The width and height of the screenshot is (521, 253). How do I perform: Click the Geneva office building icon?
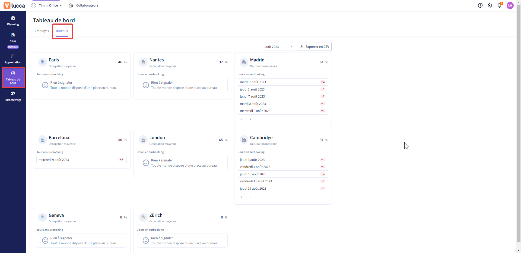[x=42, y=217]
